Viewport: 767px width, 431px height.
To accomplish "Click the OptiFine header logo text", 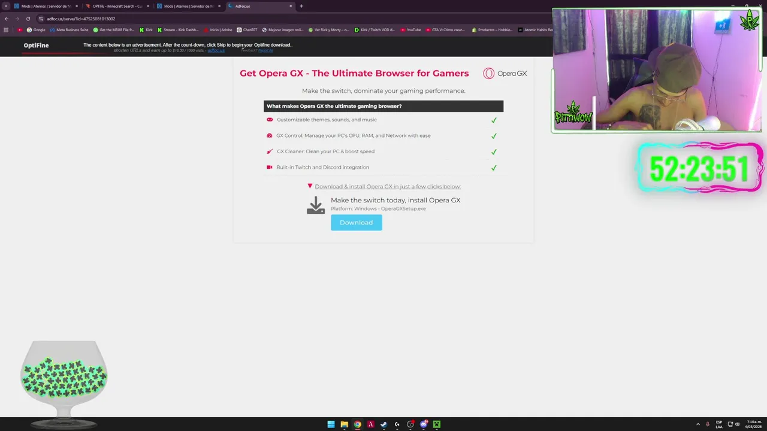I will click(x=36, y=45).
